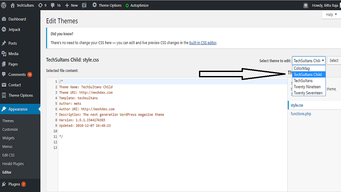
Task: Open the TechSultans site name link
Action: tap(25, 5)
